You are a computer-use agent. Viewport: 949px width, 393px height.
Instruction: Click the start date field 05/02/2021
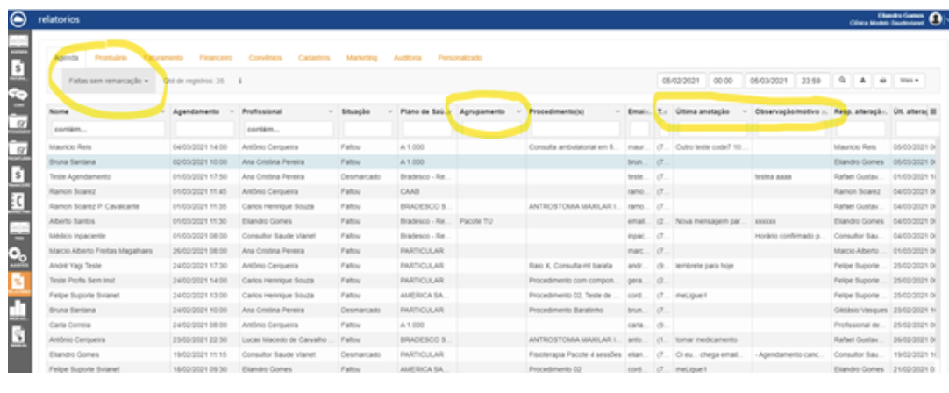681,80
